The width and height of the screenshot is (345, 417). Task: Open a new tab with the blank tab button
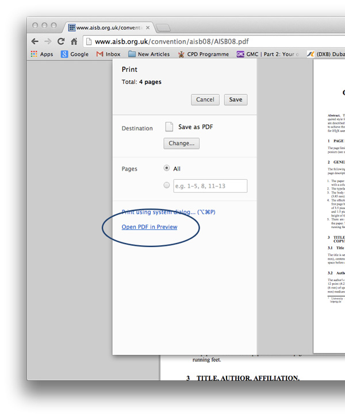(163, 28)
